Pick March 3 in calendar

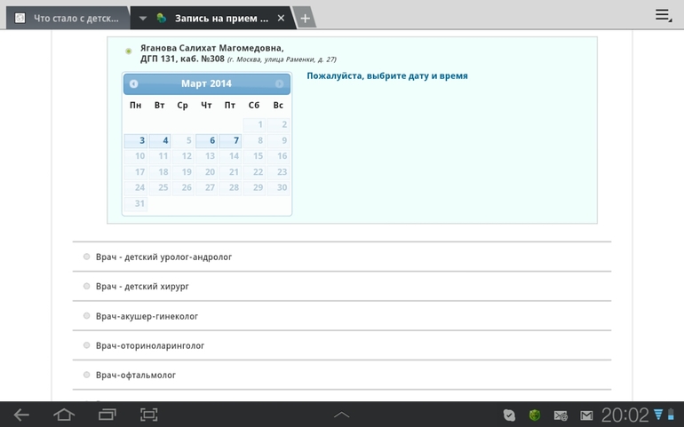coord(136,140)
